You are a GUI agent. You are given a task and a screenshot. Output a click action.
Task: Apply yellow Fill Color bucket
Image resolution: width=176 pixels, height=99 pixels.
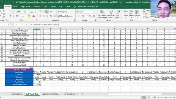[29, 16]
